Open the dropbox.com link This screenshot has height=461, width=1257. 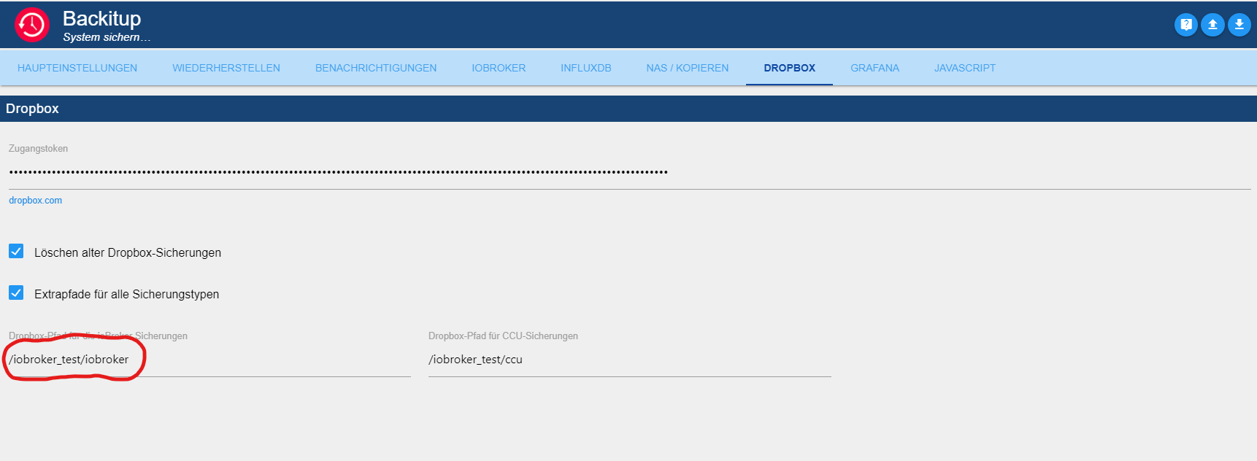(x=35, y=201)
